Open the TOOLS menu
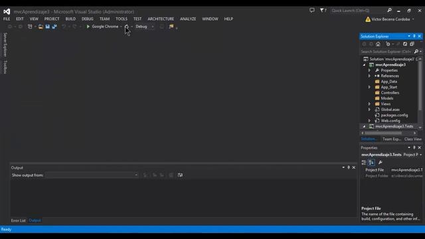 [x=122, y=19]
